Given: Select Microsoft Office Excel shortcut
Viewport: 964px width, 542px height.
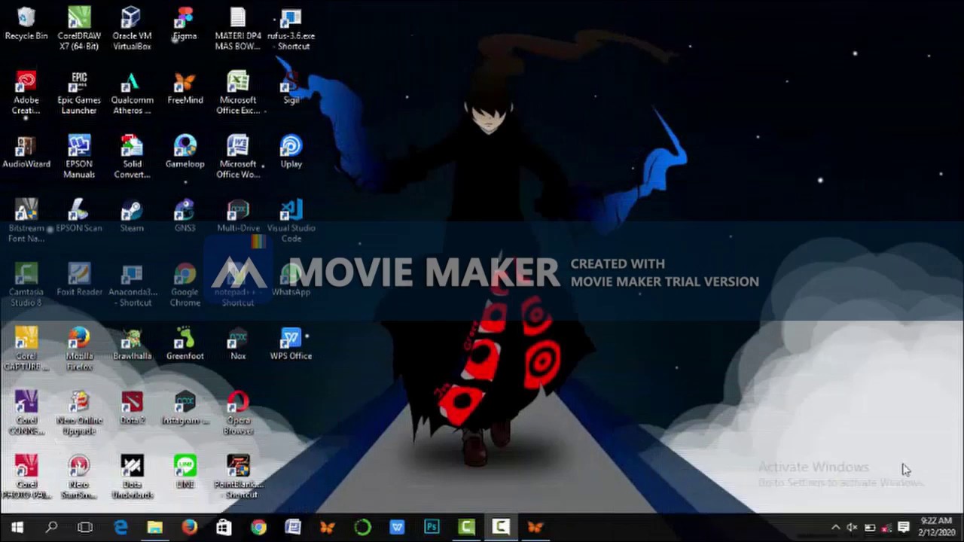Looking at the screenshot, I should point(238,93).
